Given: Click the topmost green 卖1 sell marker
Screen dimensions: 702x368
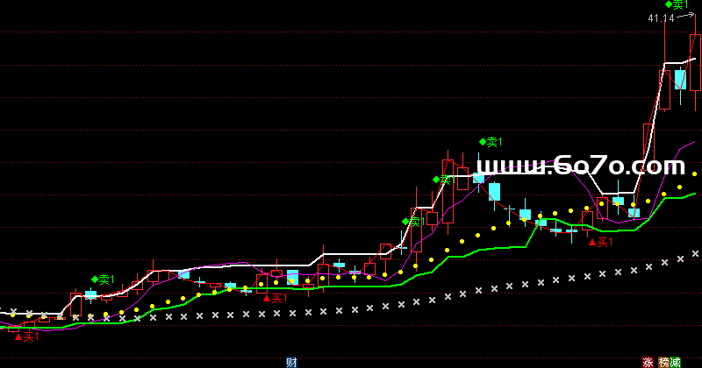Looking at the screenshot, I should pos(677,5).
